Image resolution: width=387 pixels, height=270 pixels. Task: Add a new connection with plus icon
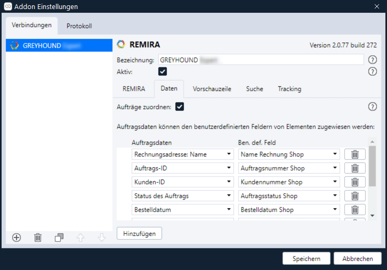[x=17, y=237]
